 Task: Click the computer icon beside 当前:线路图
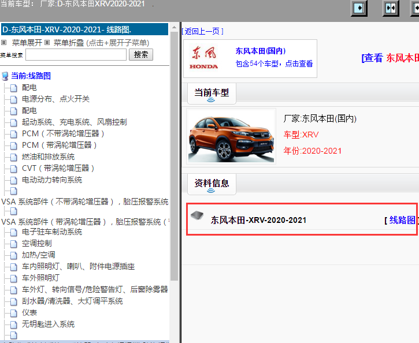pos(5,76)
